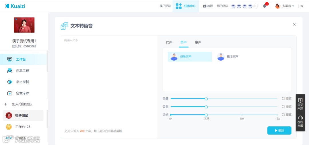Click the 文本转语音 header icon
Image resolution: width=309 pixels, height=145 pixels.
pos(64,26)
